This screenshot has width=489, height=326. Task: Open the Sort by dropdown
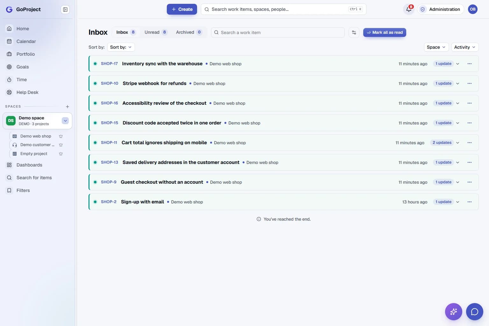(x=121, y=47)
